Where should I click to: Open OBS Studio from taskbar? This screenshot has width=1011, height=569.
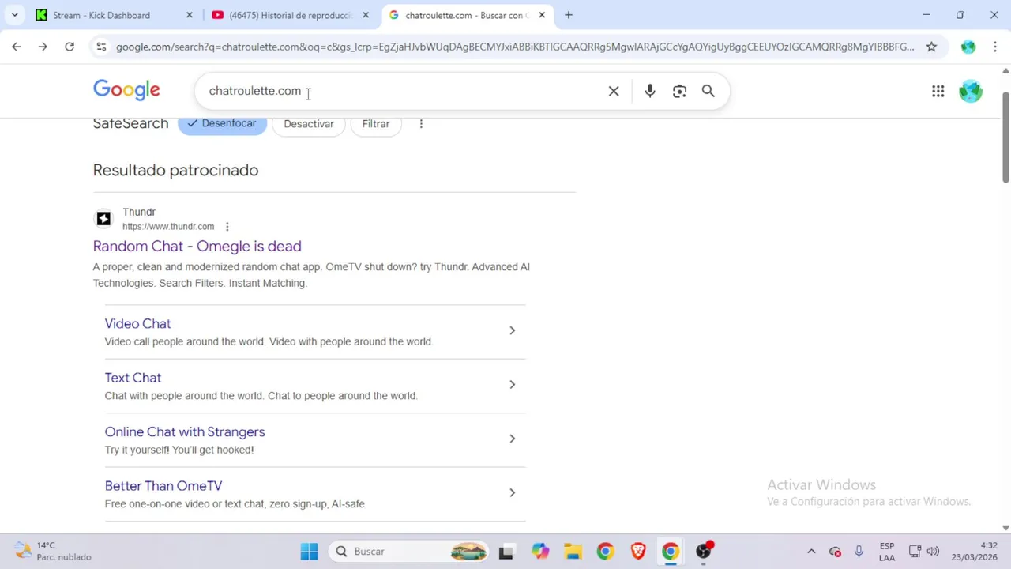click(x=704, y=552)
